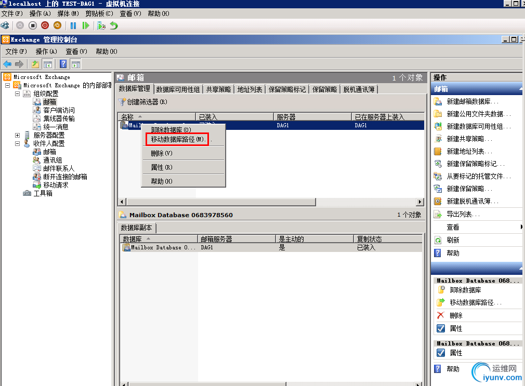Switch to 共享策略 tab
This screenshot has width=525, height=386.
tap(218, 89)
